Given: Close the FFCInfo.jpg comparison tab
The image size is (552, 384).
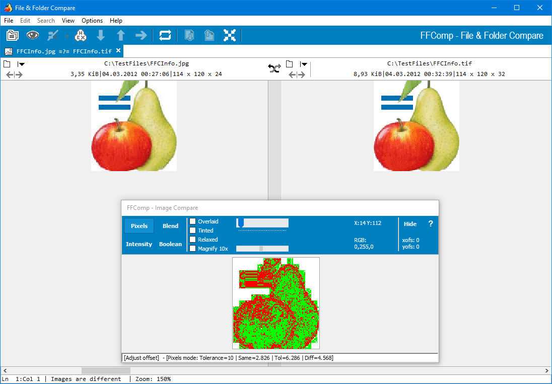Looking at the screenshot, I should [118, 51].
